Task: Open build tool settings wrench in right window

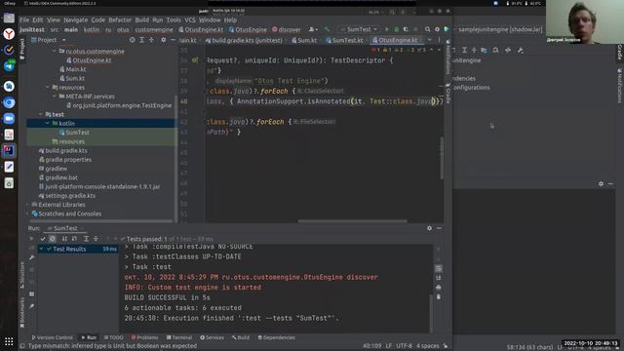Action: [x=520, y=50]
